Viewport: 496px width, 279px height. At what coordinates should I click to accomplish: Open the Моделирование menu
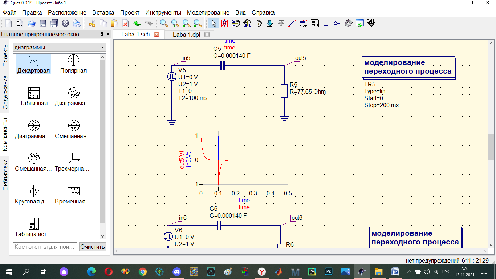(208, 12)
